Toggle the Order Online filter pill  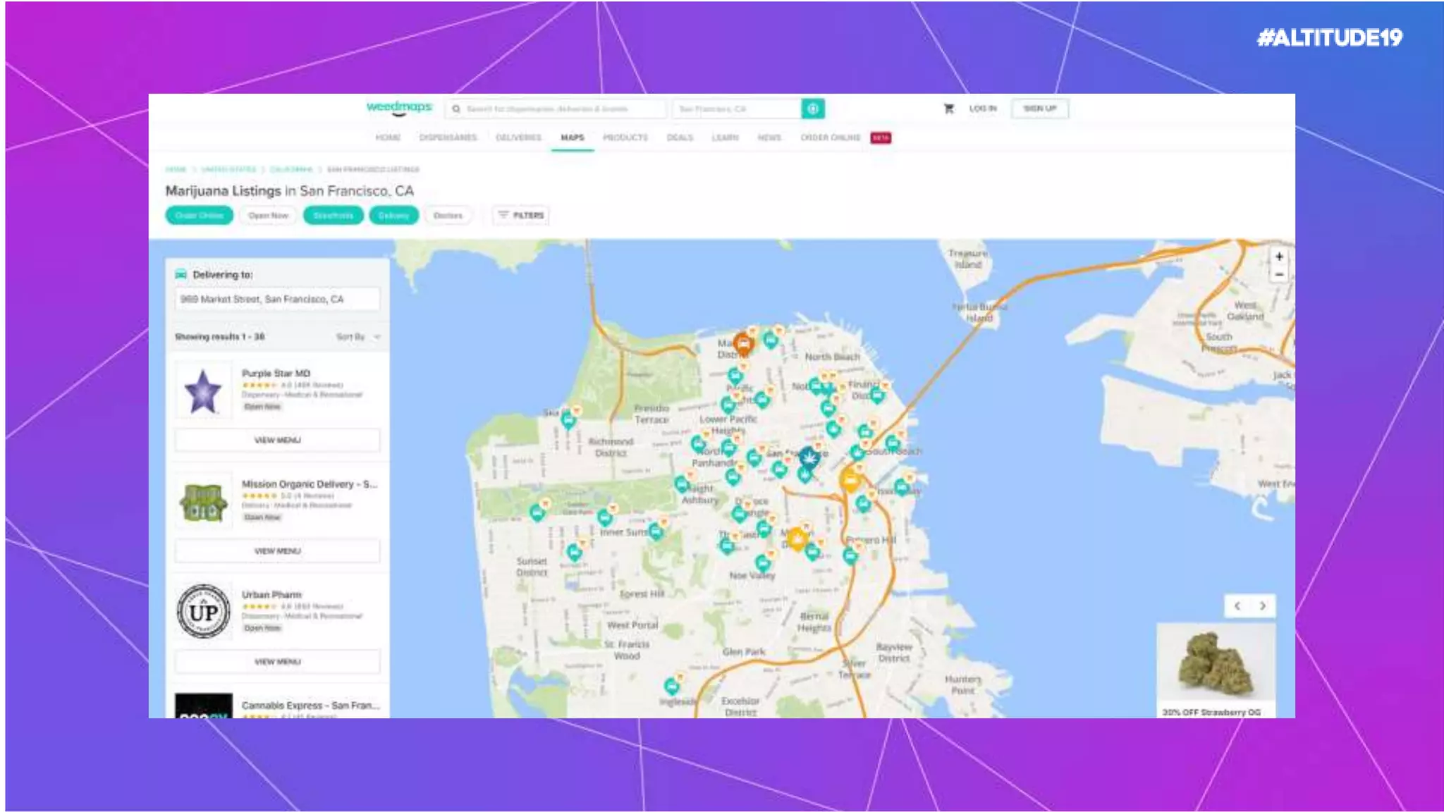click(199, 215)
